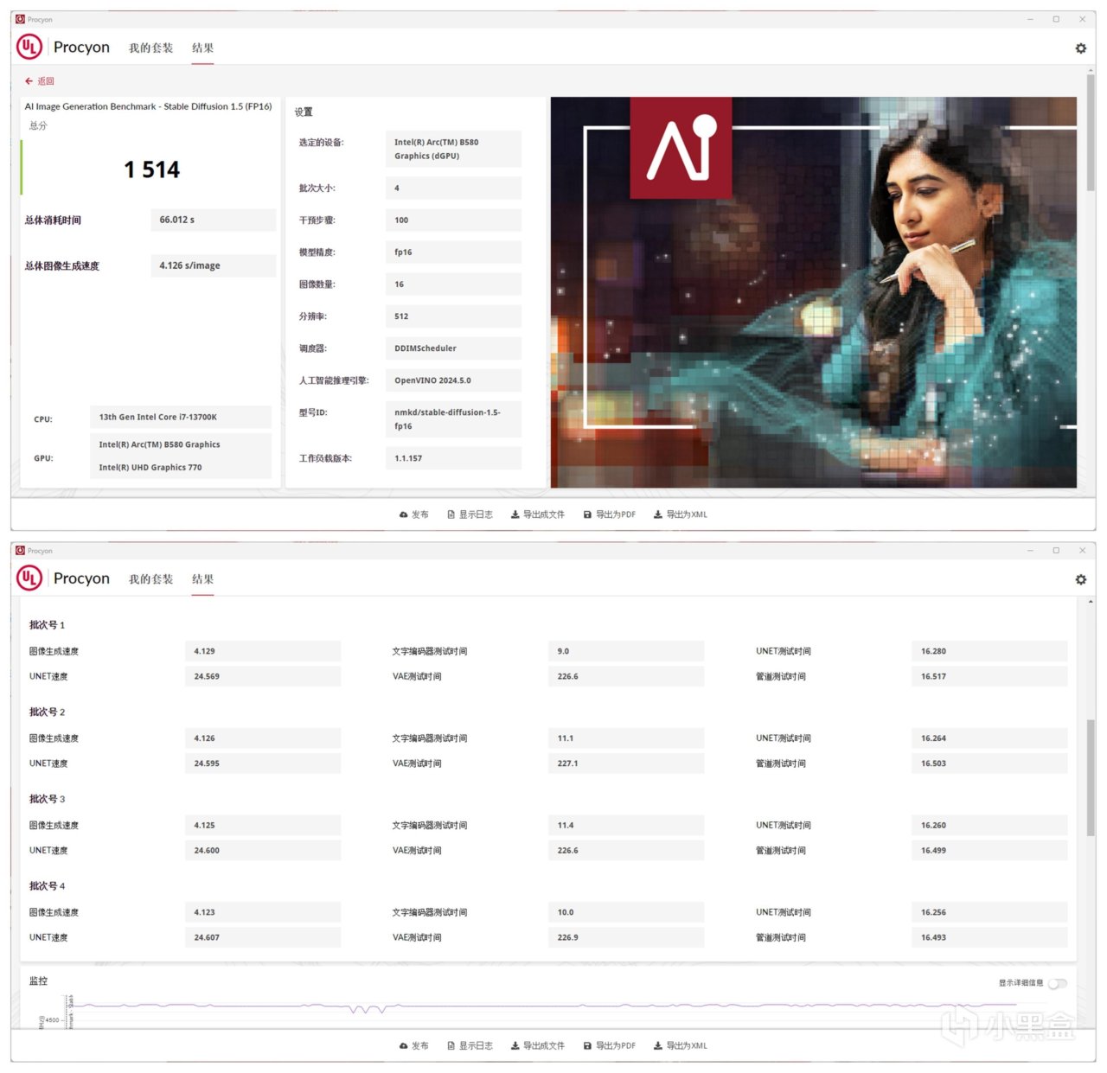Go back with the 返回 arrow link
This screenshot has width=1107, height=1073.
tap(40, 81)
